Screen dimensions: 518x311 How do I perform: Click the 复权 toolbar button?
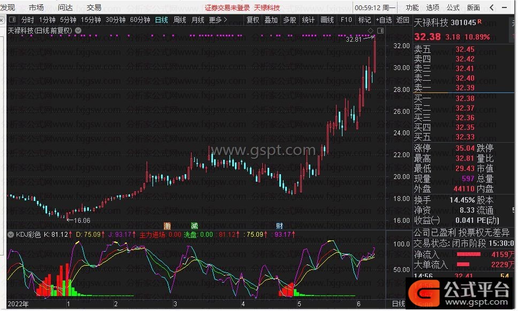coord(253,20)
